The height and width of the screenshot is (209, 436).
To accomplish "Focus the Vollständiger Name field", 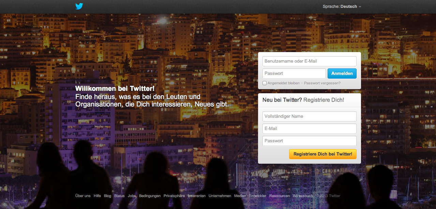I will pos(310,116).
